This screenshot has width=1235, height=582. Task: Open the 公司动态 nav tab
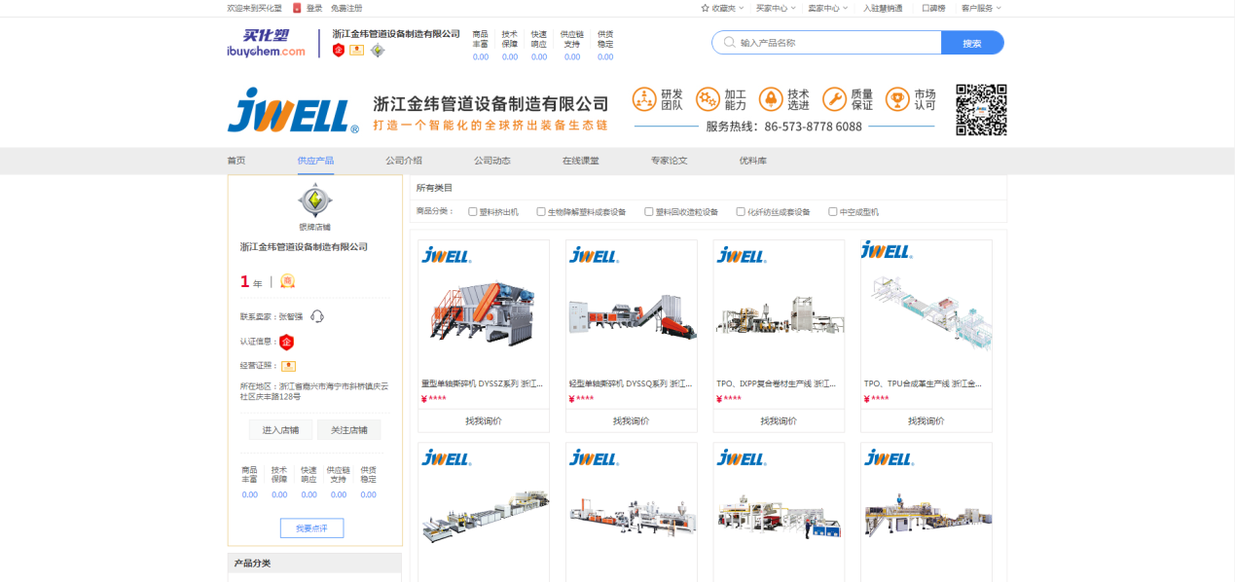point(492,161)
